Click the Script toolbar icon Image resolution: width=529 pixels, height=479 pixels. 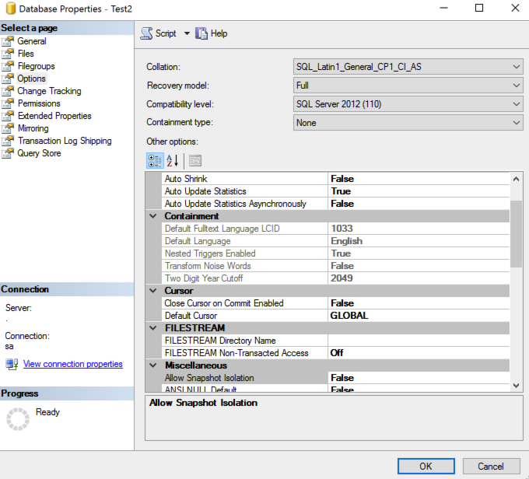pos(146,33)
